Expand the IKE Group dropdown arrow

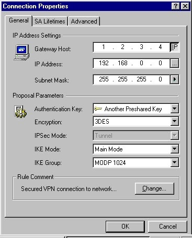174,163
